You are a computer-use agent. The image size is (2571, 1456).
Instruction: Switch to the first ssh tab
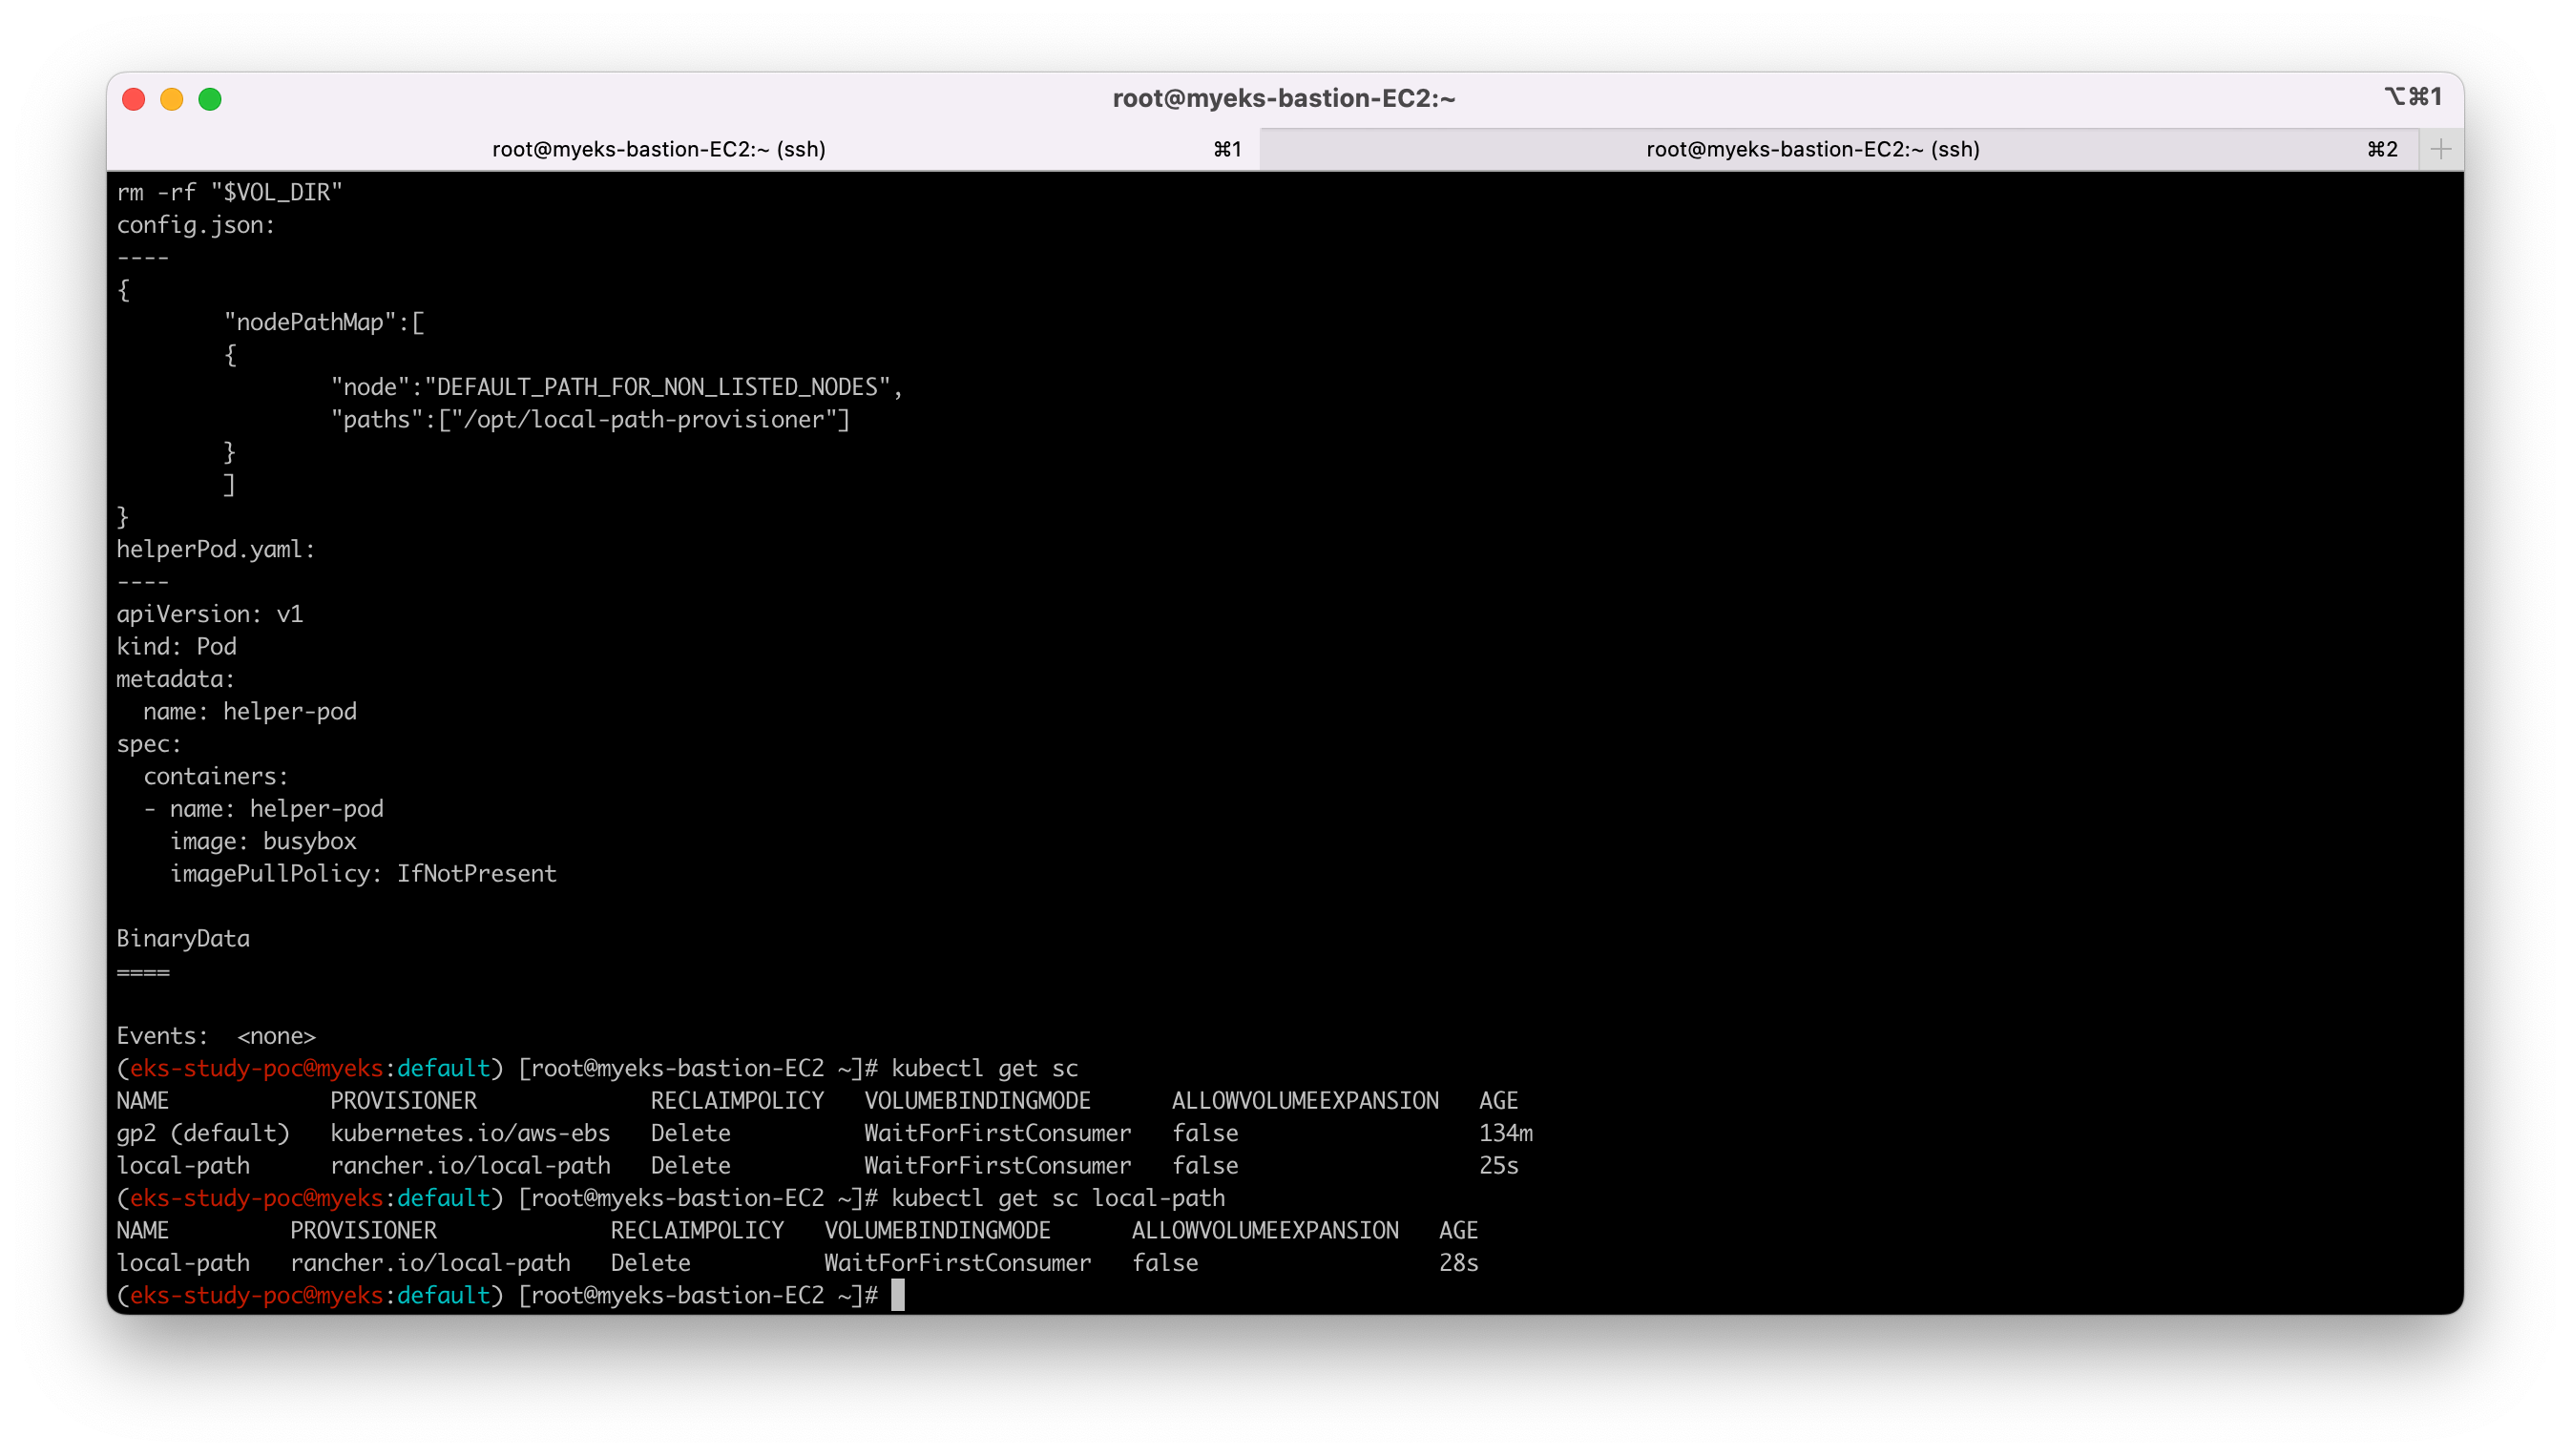click(x=658, y=149)
